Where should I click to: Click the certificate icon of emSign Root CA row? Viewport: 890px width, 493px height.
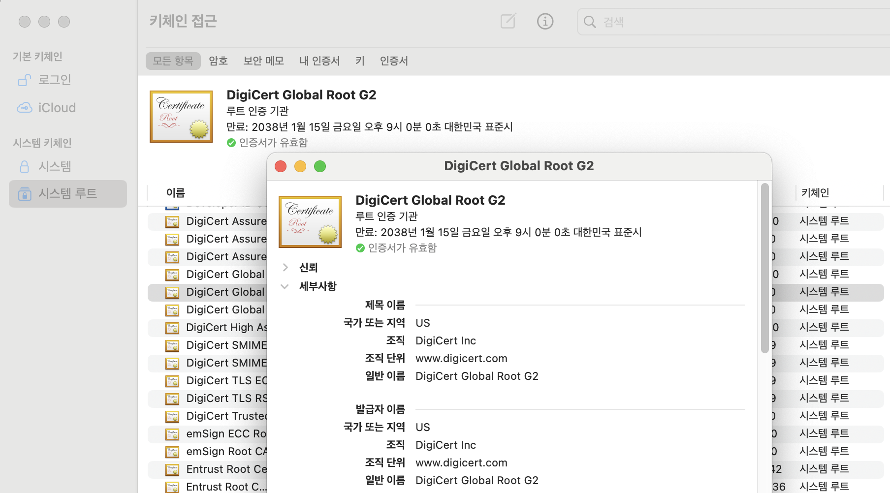click(x=172, y=452)
